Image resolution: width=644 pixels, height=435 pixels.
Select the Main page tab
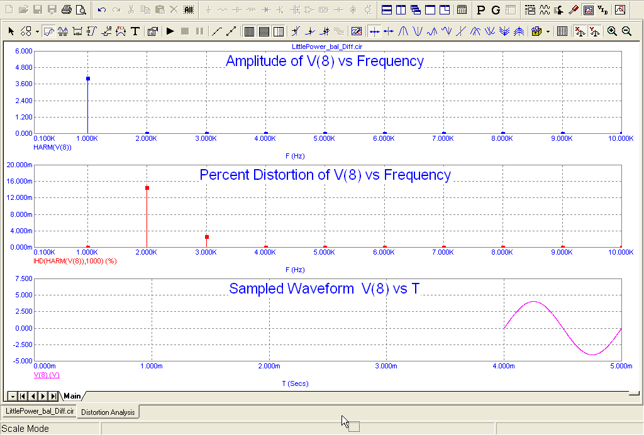[x=72, y=396]
